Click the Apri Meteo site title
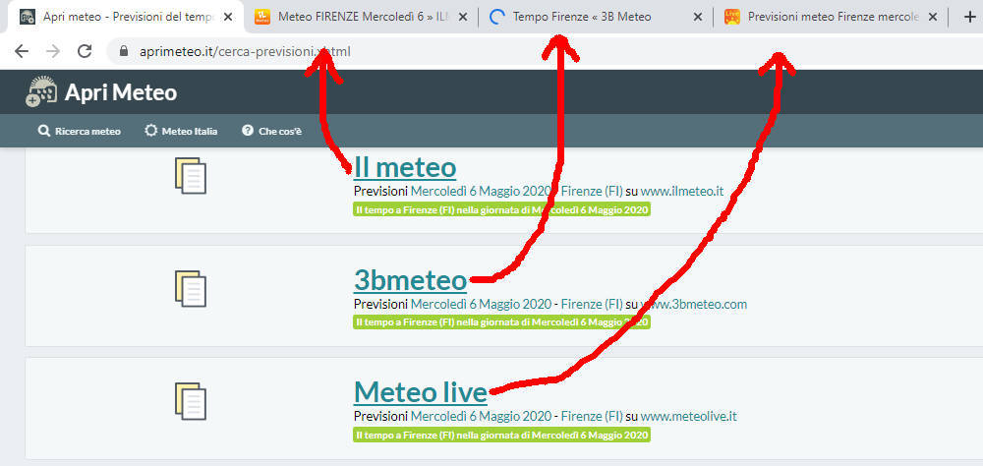The height and width of the screenshot is (466, 983). pyautogui.click(x=121, y=92)
